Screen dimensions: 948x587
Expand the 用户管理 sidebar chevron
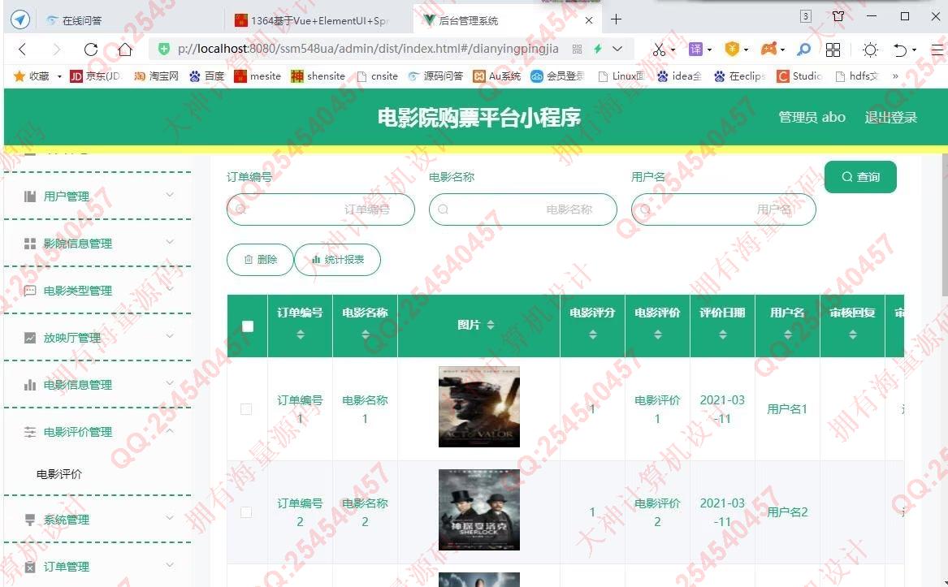[x=170, y=195]
